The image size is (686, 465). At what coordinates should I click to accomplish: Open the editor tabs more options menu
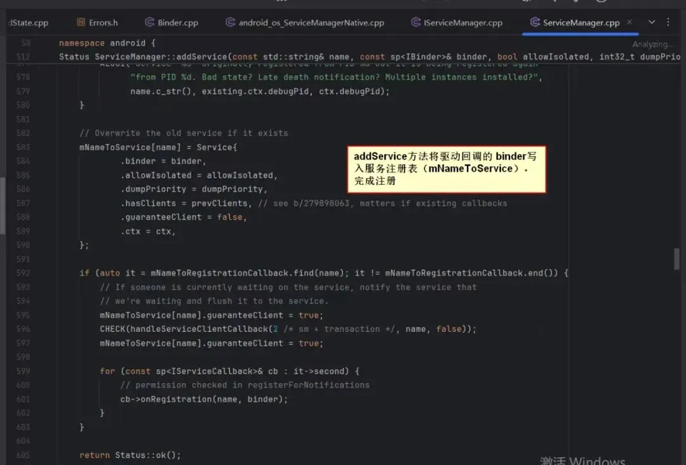point(668,22)
